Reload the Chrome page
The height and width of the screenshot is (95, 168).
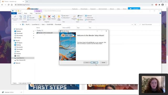click(9, 5)
